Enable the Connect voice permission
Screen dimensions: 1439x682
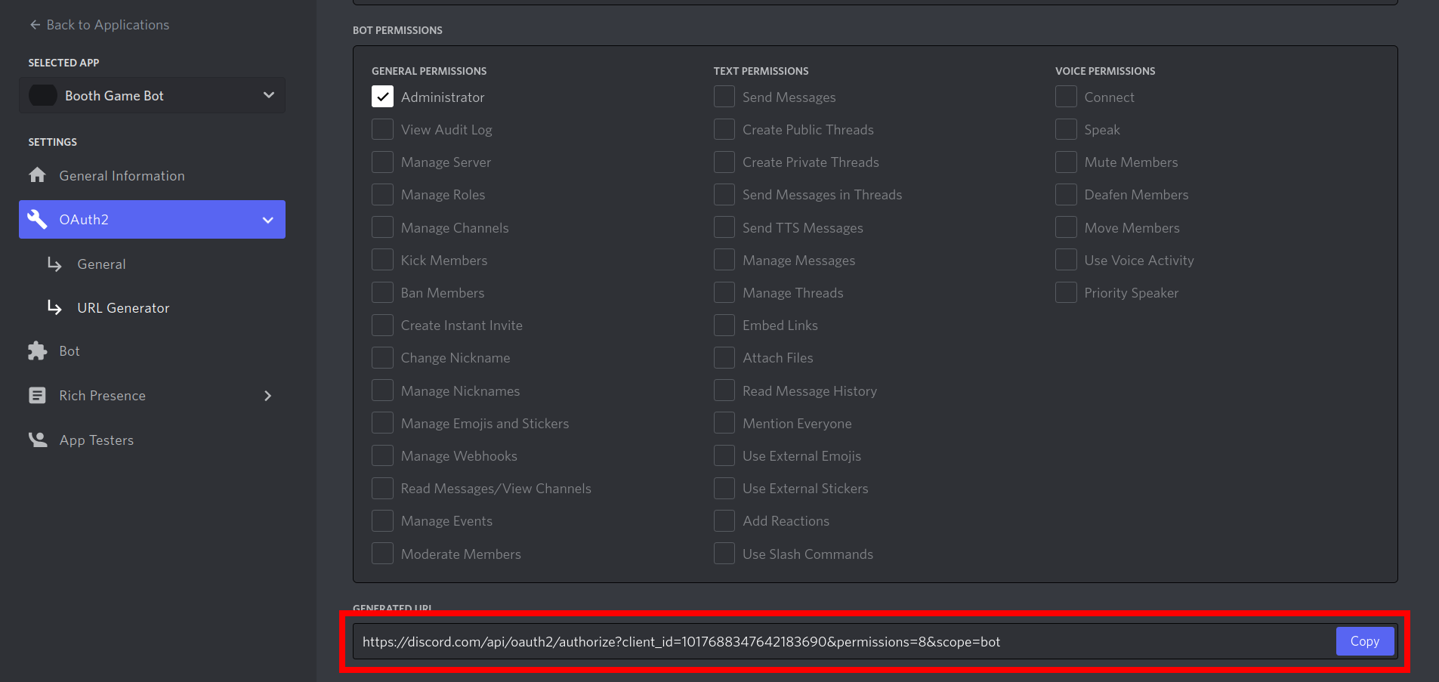click(1066, 97)
